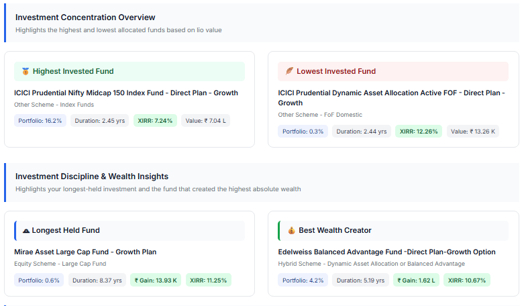Click the Value: ₹ 7.04 L badge
This screenshot has width=524, height=306.
(205, 121)
